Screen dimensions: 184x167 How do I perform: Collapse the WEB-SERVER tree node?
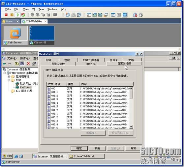click(x=5, y=73)
